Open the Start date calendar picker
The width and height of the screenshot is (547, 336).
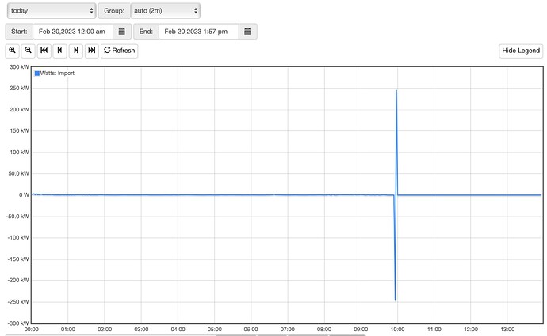[x=122, y=32]
